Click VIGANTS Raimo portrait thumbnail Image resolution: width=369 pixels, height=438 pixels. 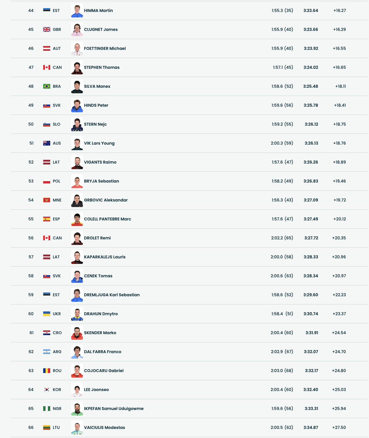[77, 162]
